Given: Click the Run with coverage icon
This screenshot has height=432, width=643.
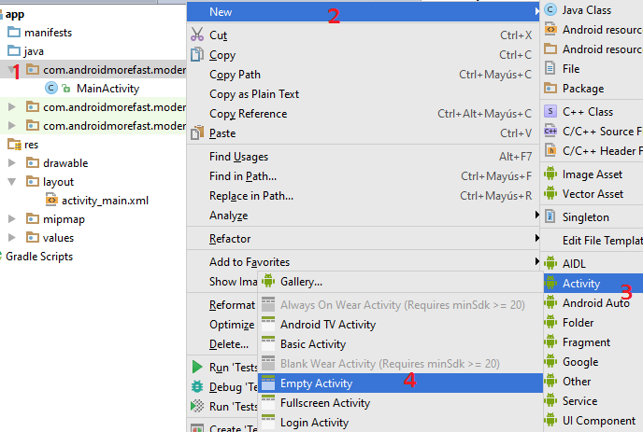Looking at the screenshot, I should click(x=197, y=406).
